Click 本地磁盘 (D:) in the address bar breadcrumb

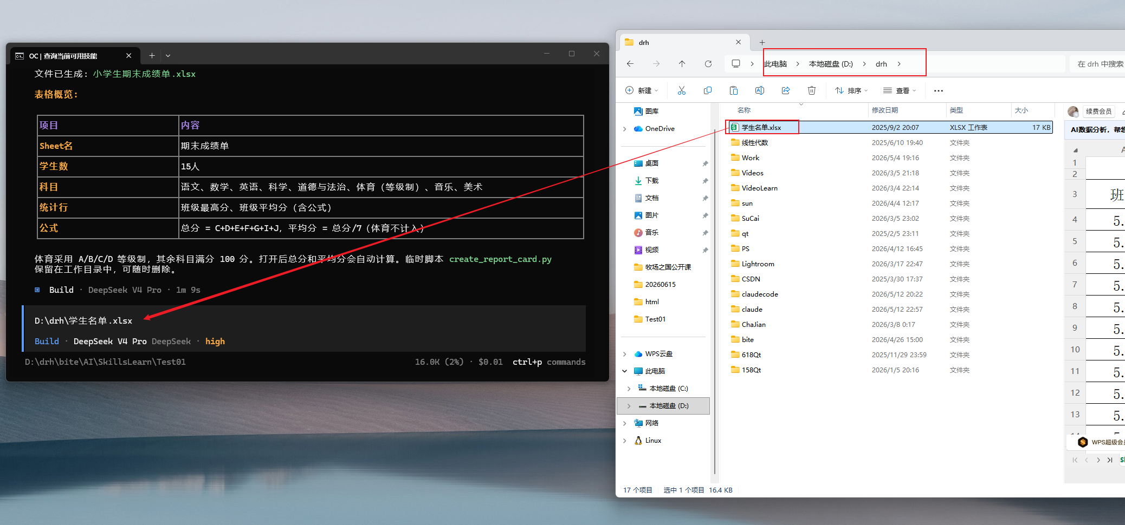[x=831, y=64]
